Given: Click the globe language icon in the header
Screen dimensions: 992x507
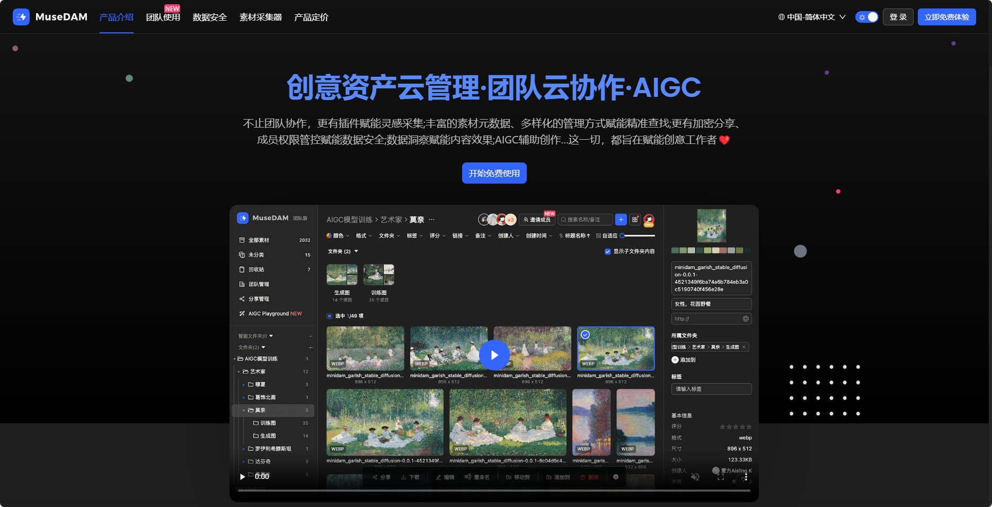Looking at the screenshot, I should click(x=782, y=17).
